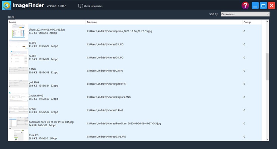Select thumbnail of bandicam 2020-03-26 image
Viewport: 277px width, 149px height.
click(18, 123)
